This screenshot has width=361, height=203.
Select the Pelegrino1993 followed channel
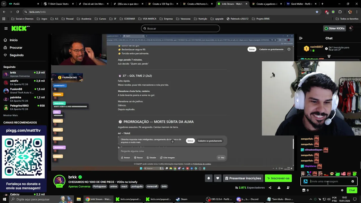[x=24, y=107]
